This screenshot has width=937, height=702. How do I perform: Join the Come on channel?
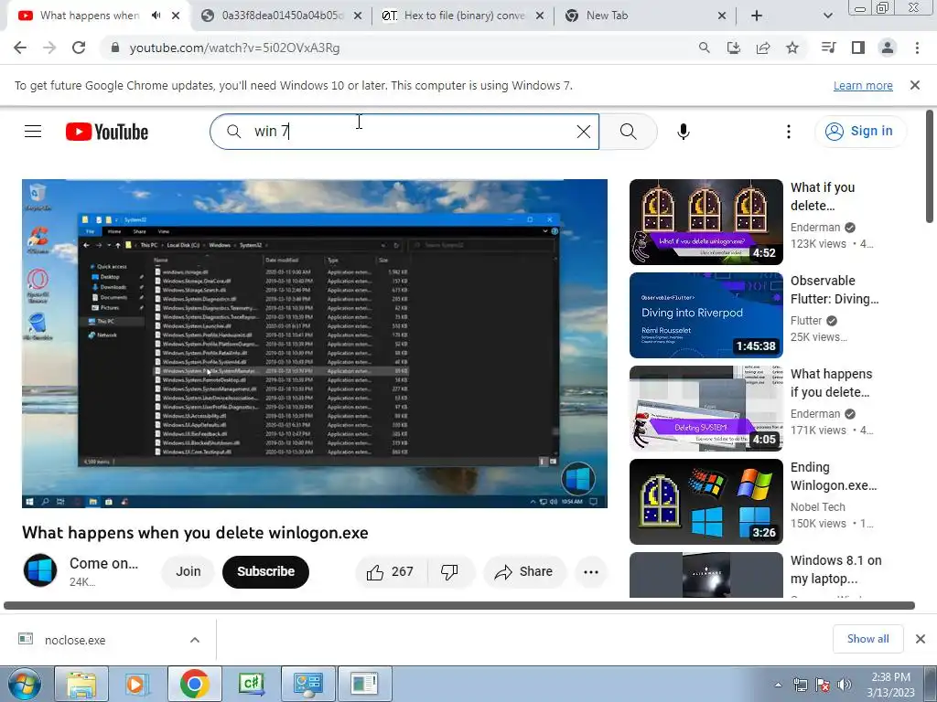tap(188, 572)
